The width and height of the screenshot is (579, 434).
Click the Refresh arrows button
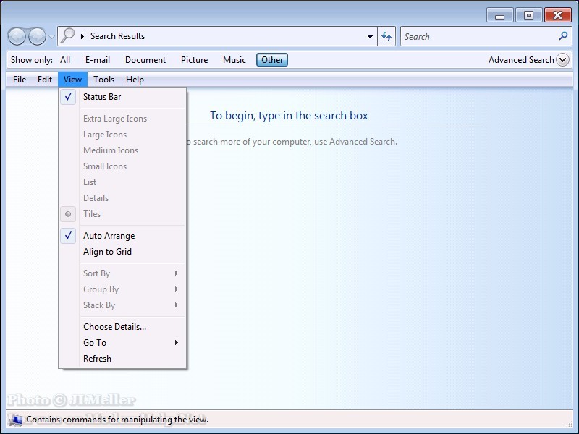tap(386, 37)
